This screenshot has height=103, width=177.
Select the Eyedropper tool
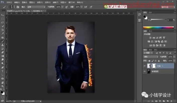3,34
